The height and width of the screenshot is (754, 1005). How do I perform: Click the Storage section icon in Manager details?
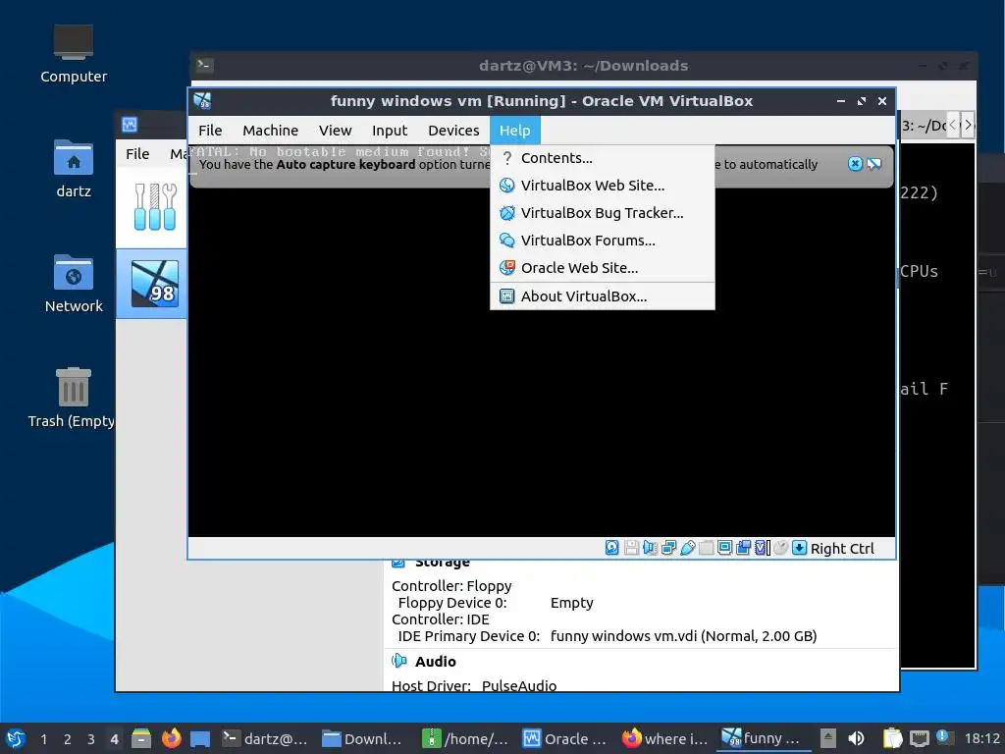pos(398,563)
